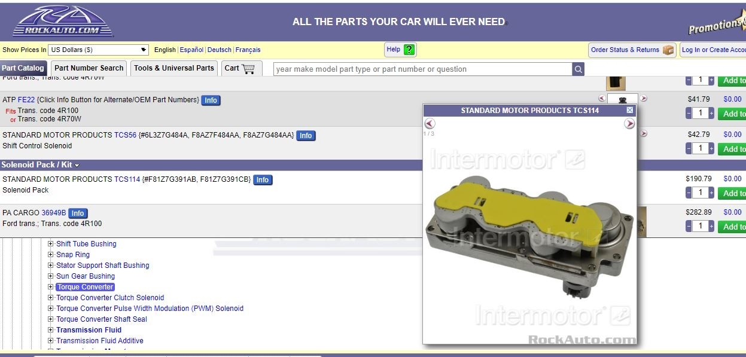The width and height of the screenshot is (746, 357).
Task: Open the Help question mark icon
Action: (409, 50)
